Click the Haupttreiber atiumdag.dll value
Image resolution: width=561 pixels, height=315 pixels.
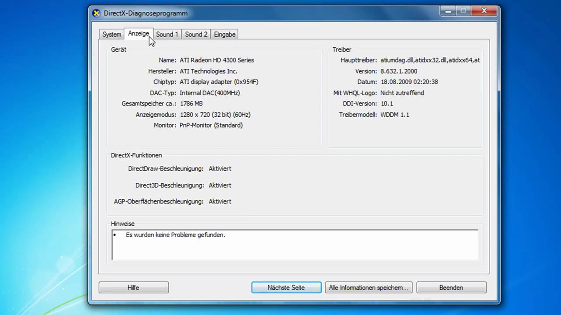(x=430, y=60)
